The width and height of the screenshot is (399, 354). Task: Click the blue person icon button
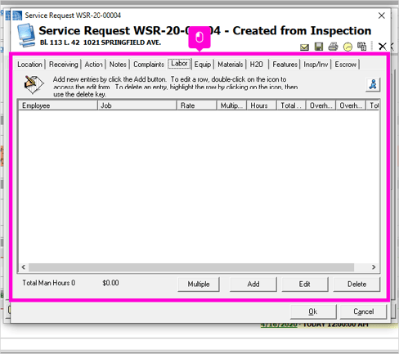[373, 84]
